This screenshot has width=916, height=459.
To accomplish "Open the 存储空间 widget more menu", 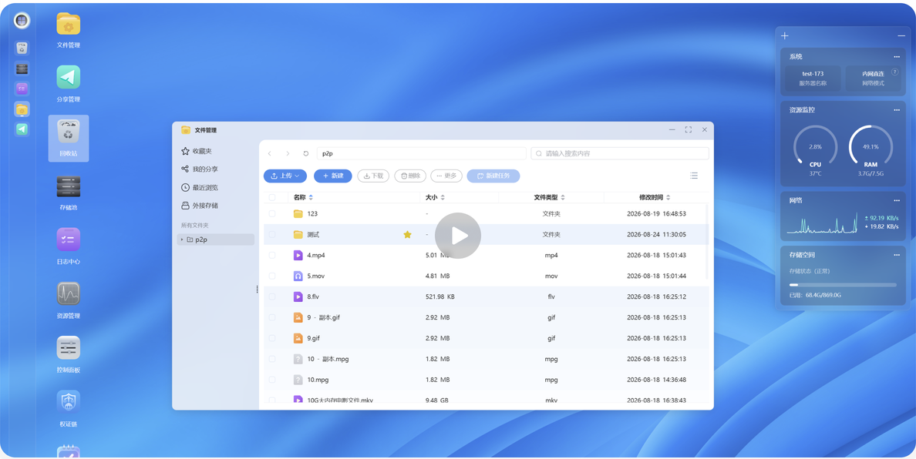I will click(896, 255).
